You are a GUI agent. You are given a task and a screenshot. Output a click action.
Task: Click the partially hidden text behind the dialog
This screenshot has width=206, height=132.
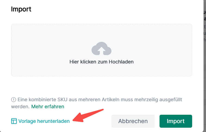pos(205,16)
